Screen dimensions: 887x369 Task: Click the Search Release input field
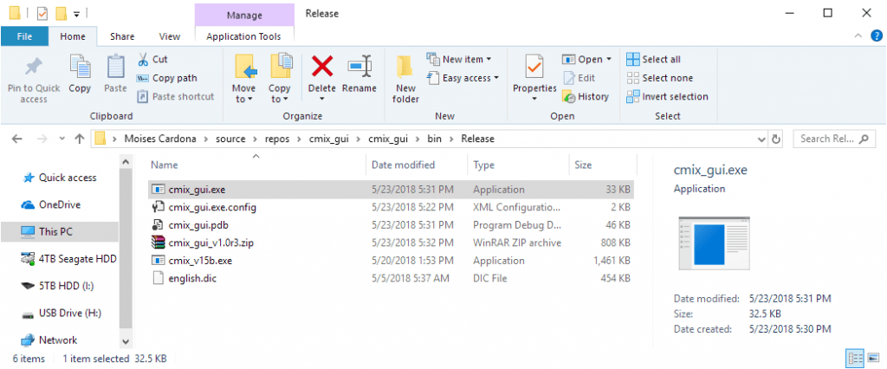tap(833, 139)
